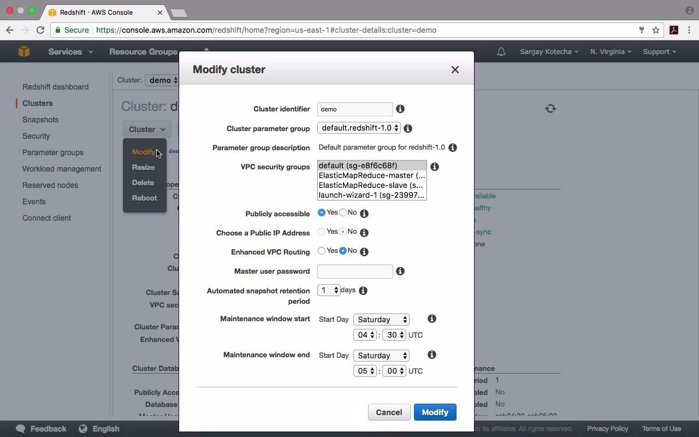This screenshot has height=437, width=699.
Task: Open Maintenance window start hour dropdown
Action: (x=365, y=335)
